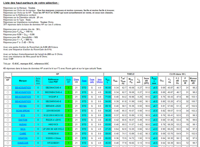Sort by Type calc column header
Screen dimensions: 200x147
[92, 81]
